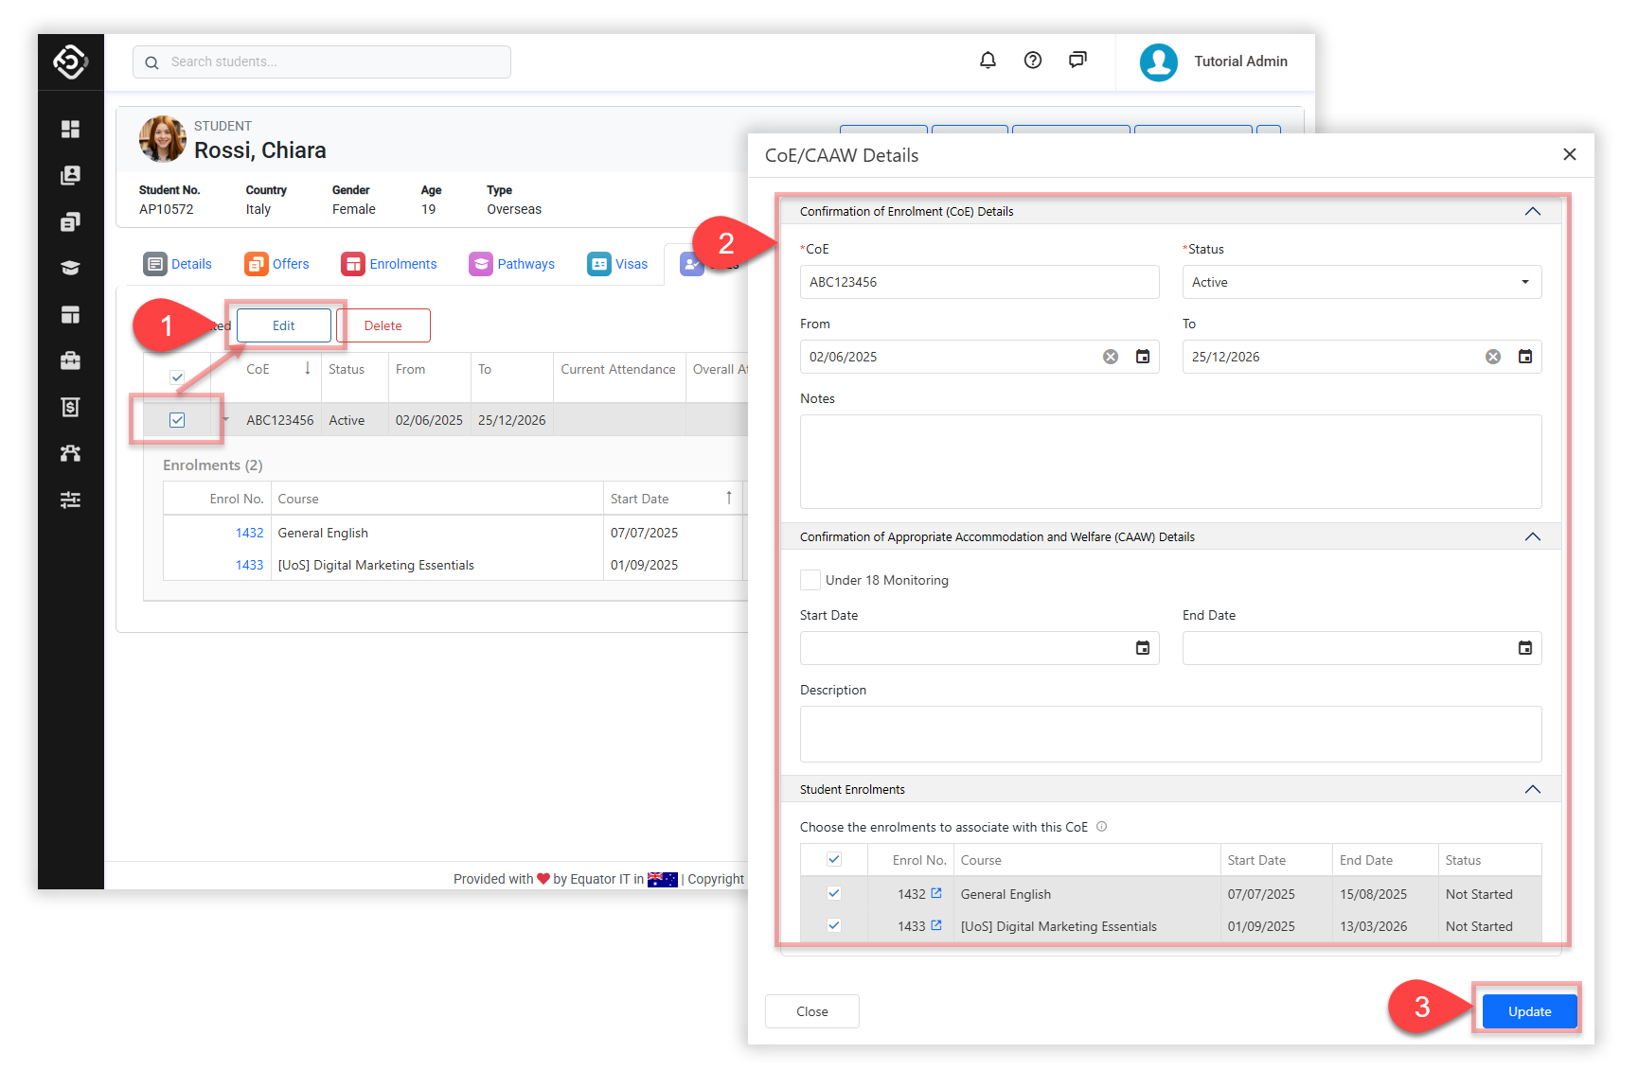Open the finance invoice icon in sidebar
Screen dimensions: 1638x1088
click(70, 407)
